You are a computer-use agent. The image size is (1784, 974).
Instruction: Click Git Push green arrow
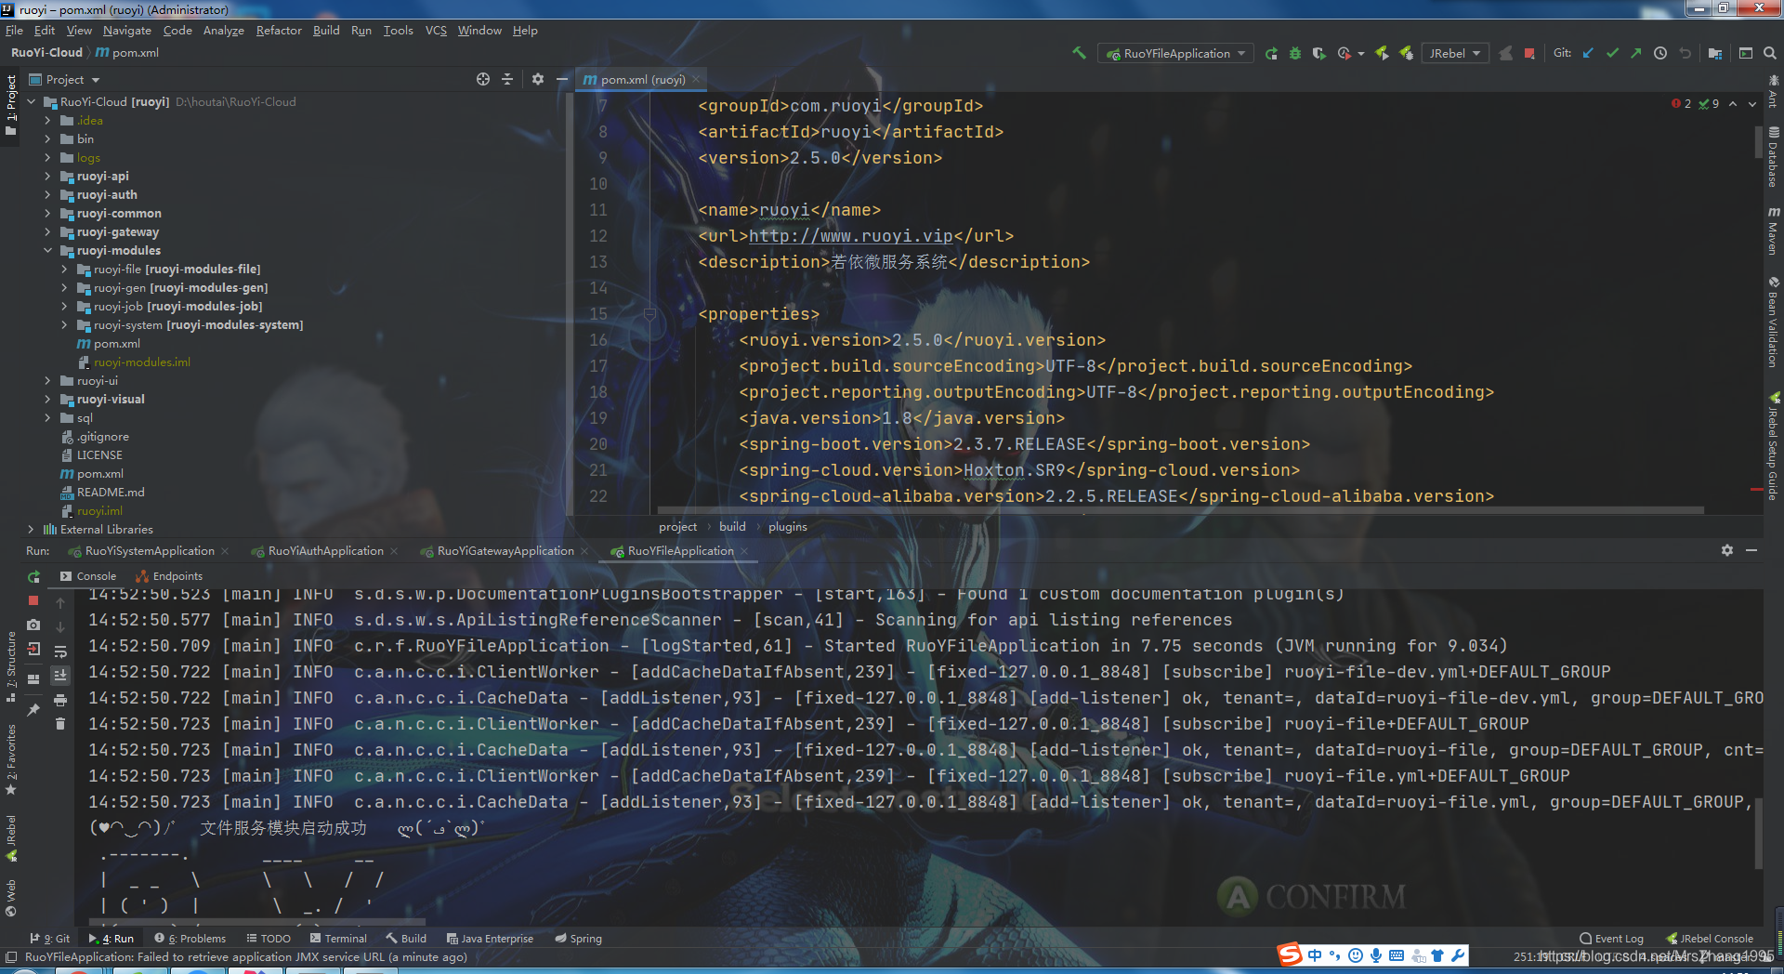coord(1636,53)
